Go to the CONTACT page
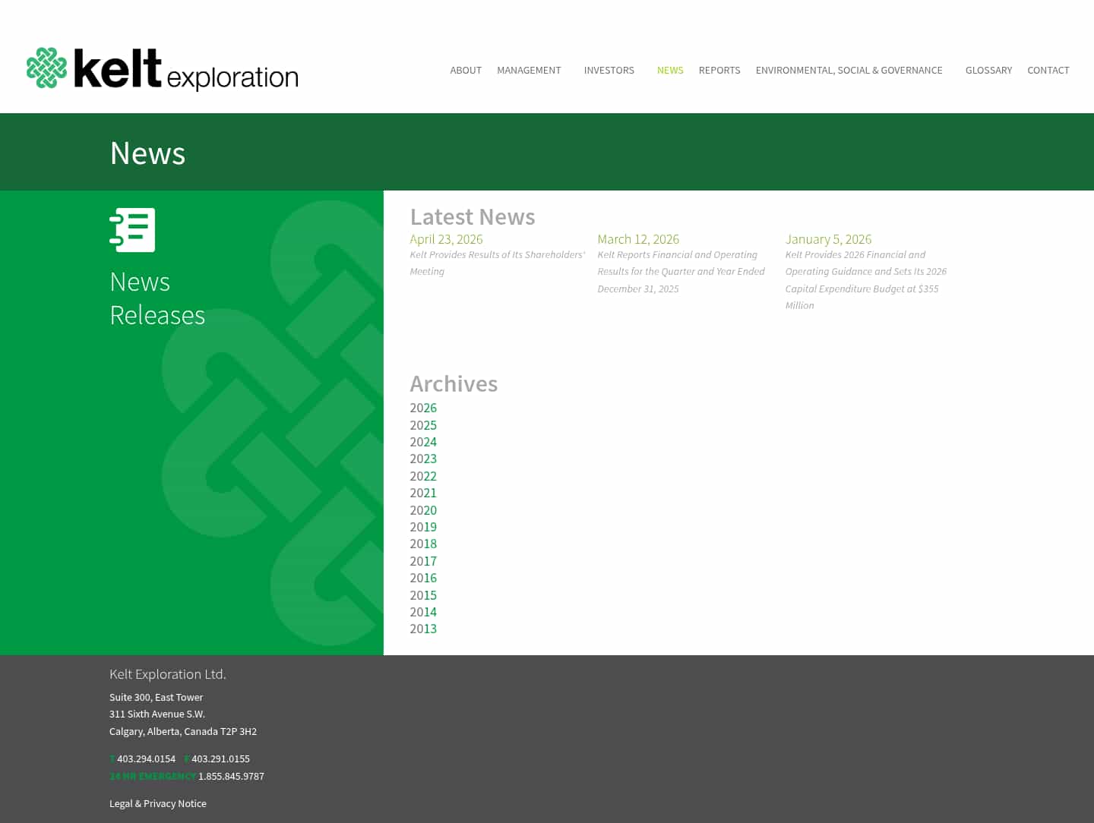This screenshot has width=1094, height=823. (x=1048, y=70)
